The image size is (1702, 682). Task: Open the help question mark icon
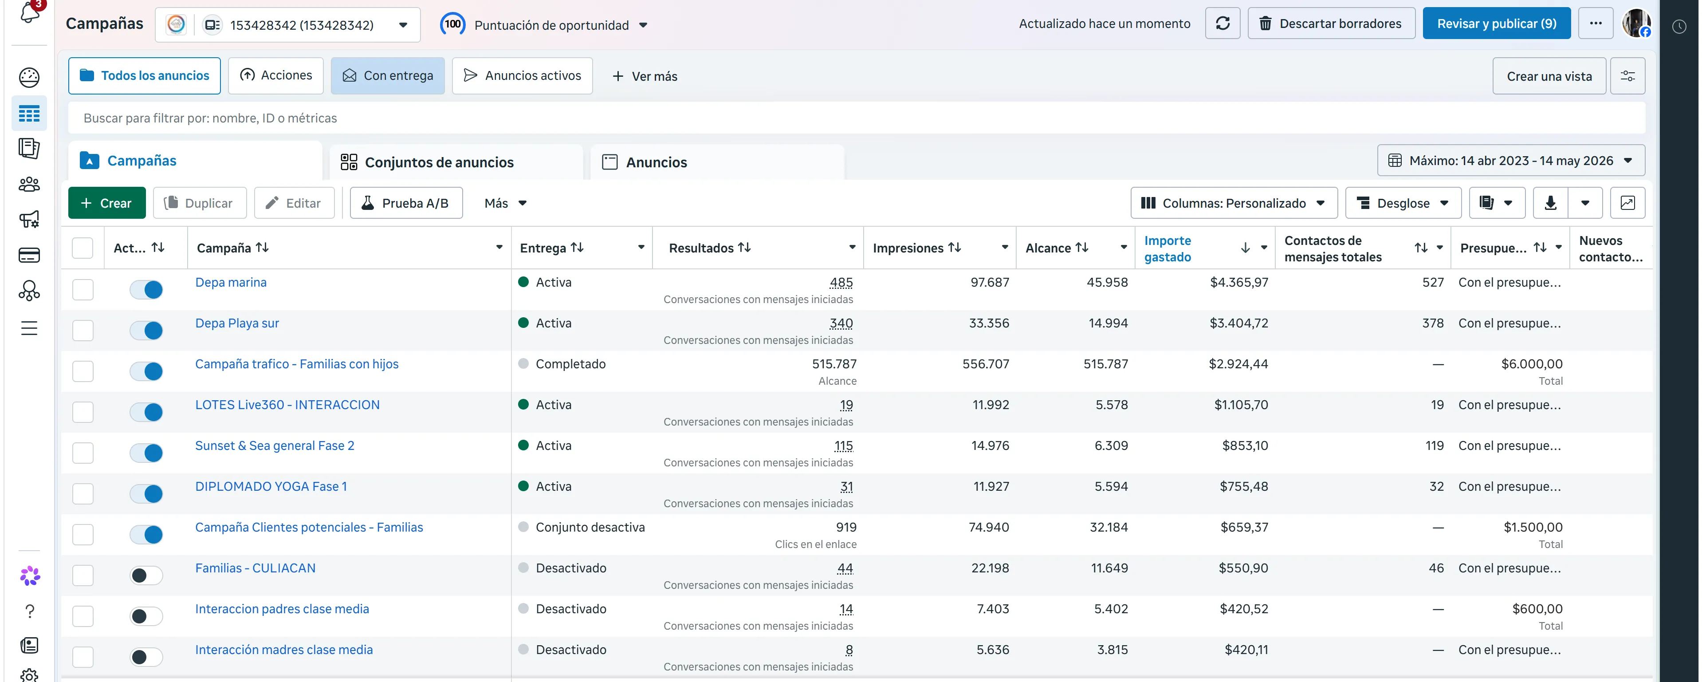[29, 611]
